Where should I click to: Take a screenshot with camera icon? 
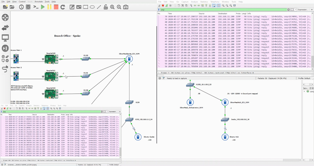click(x=126, y=7)
